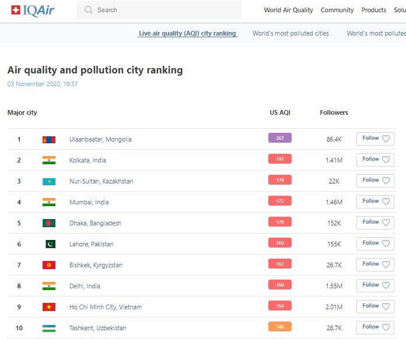This screenshot has width=406, height=339.
Task: Click the purple 267 AQI badge
Action: pos(280,138)
